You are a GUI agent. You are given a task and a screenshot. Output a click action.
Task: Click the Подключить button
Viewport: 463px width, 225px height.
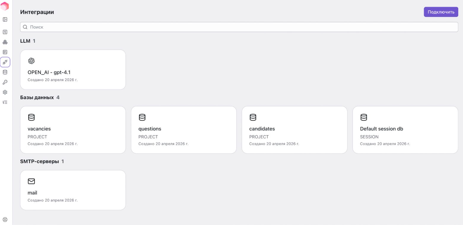point(441,12)
